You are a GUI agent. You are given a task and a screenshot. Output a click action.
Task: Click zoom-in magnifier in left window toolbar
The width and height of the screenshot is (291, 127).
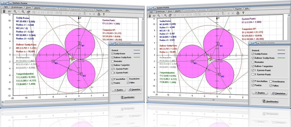click(x=23, y=12)
